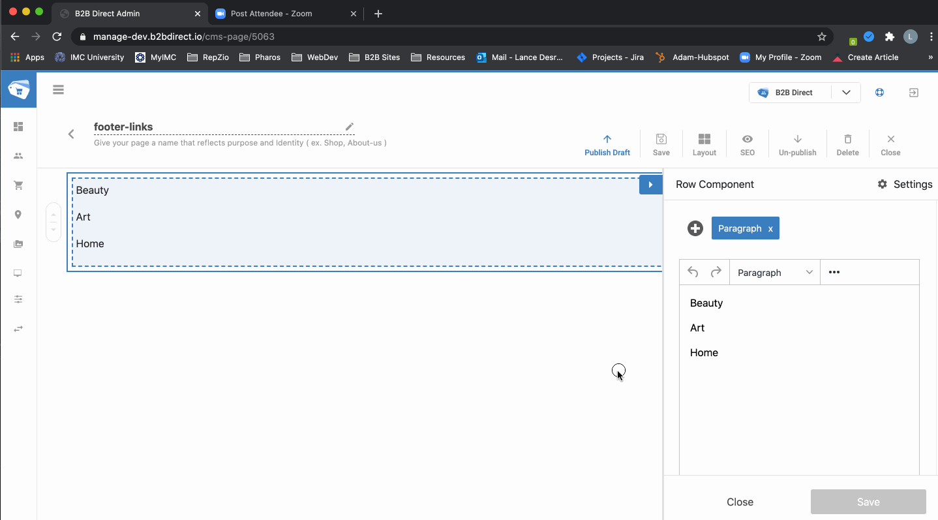The height and width of the screenshot is (520, 938).
Task: Bookmark this page with star icon
Action: pos(822,37)
